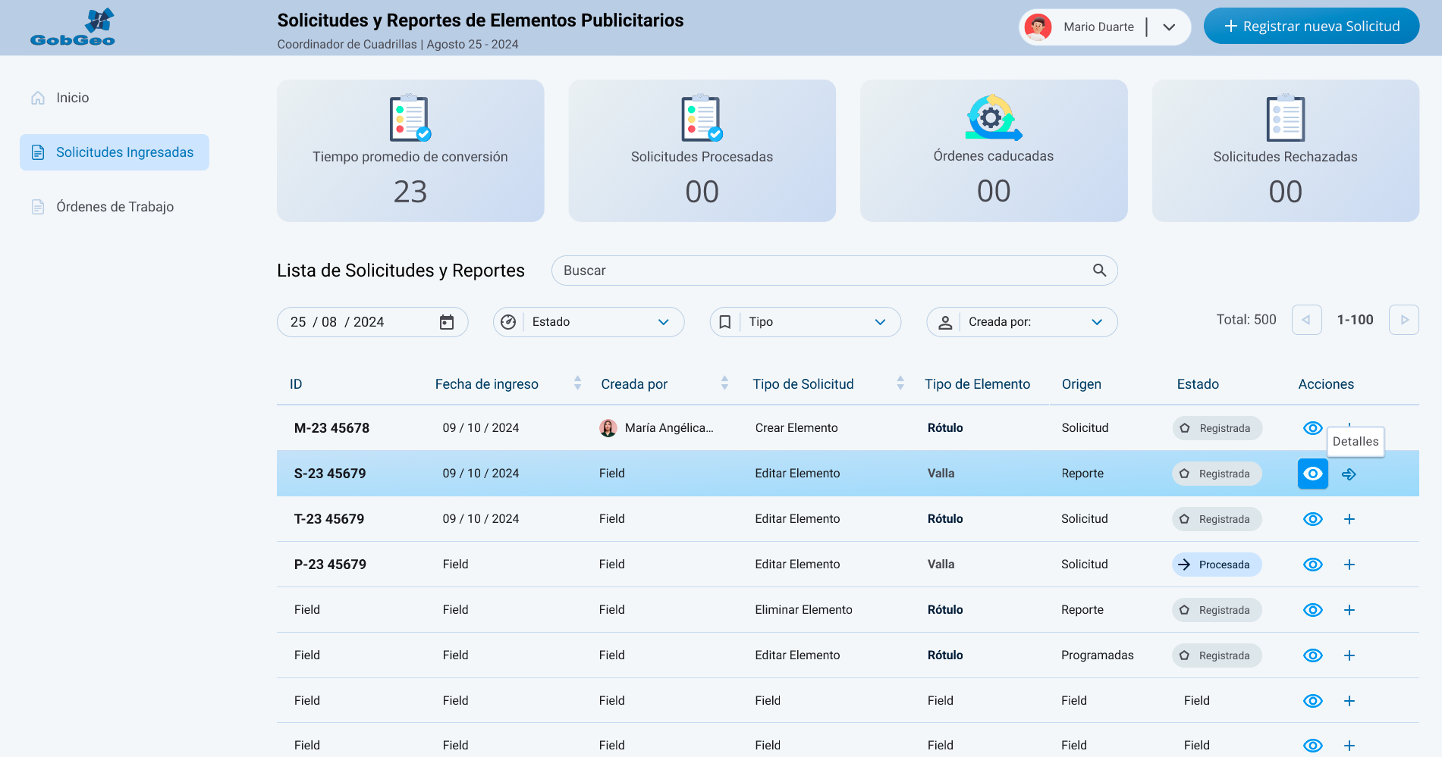The width and height of the screenshot is (1442, 757).
Task: Go to previous page of results
Action: 1306,320
